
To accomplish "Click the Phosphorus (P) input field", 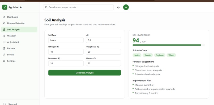I will pos(103,52).
